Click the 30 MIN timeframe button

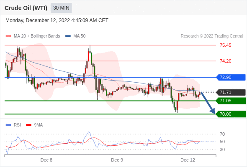tap(61, 8)
